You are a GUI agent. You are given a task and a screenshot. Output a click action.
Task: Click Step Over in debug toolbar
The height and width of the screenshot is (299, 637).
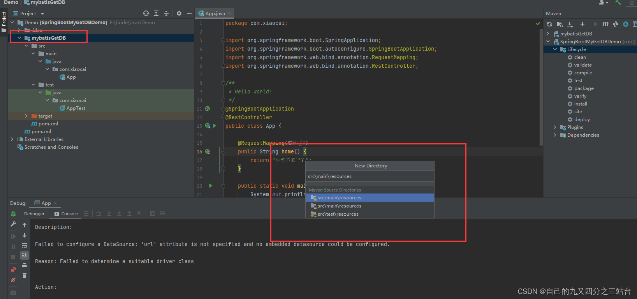point(99,213)
